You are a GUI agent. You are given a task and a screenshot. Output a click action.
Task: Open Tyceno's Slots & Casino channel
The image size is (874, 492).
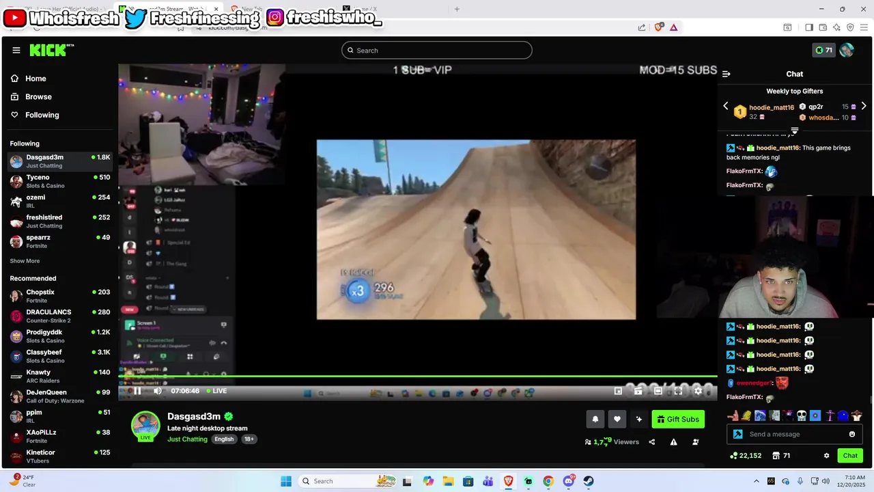[x=60, y=181]
